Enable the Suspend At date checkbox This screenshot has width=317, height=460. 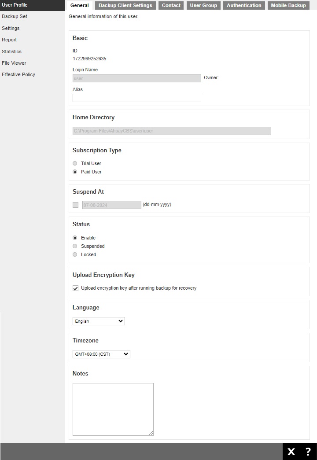75,205
